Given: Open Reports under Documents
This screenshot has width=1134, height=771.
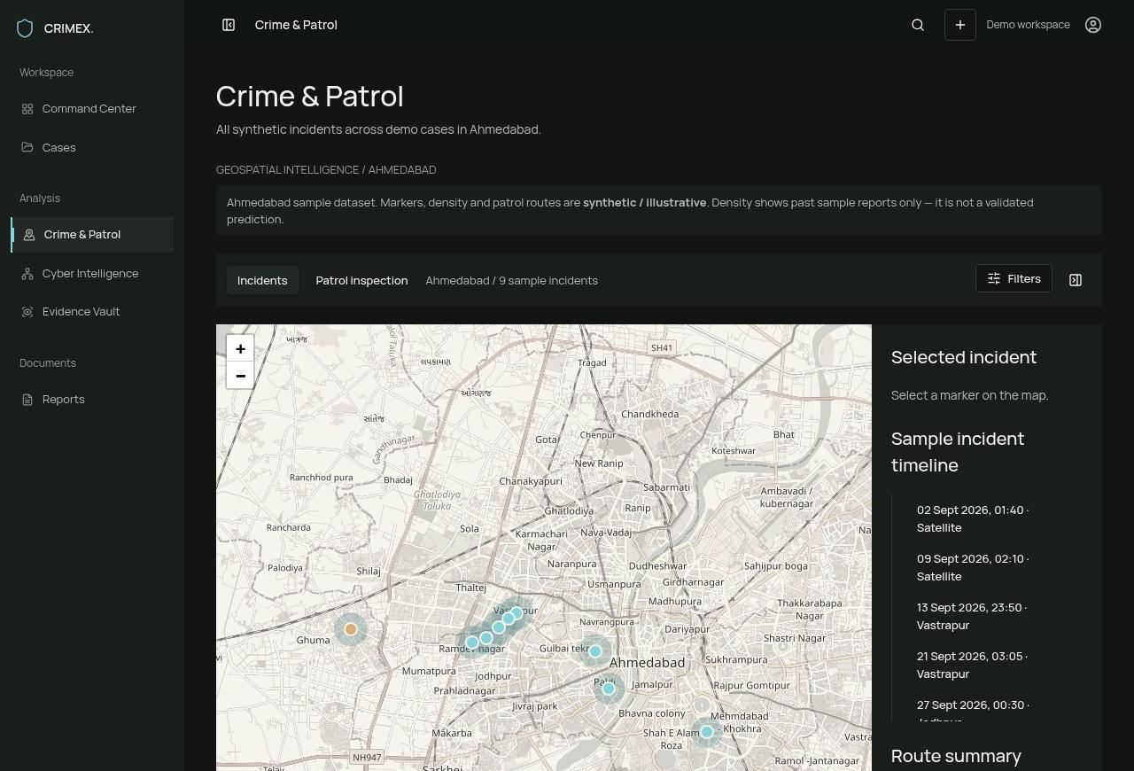Looking at the screenshot, I should click(92, 400).
